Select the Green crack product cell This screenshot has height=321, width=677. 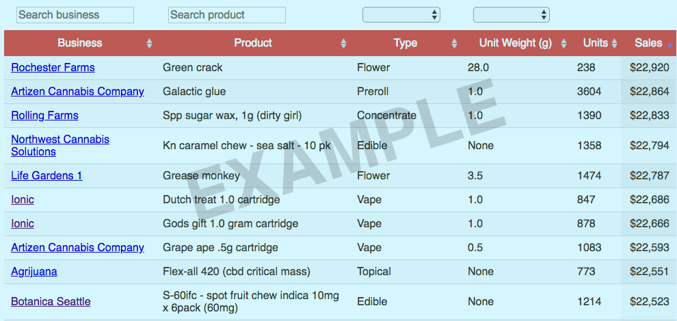pos(193,68)
